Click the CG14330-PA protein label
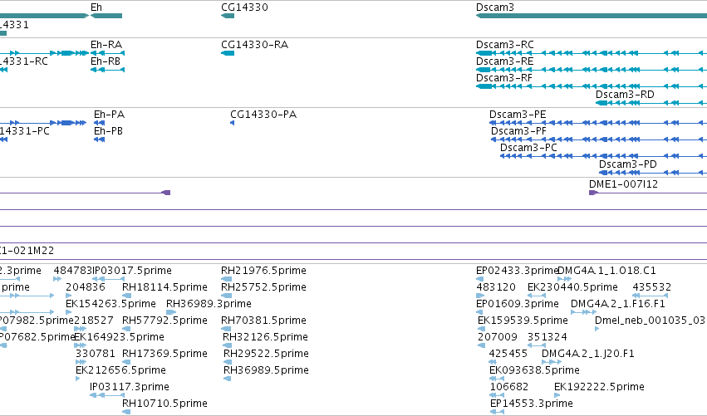 (x=263, y=115)
